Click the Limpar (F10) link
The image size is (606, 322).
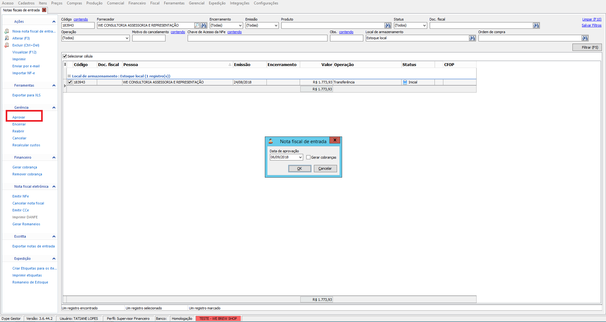(x=592, y=19)
